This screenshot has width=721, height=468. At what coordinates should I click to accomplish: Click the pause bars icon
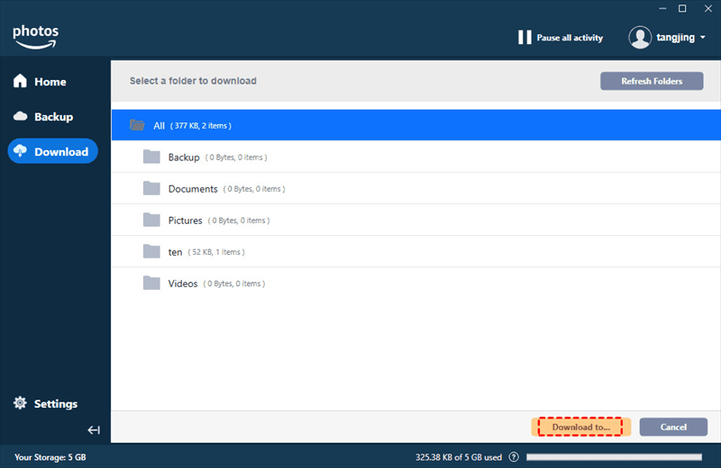[x=525, y=38]
